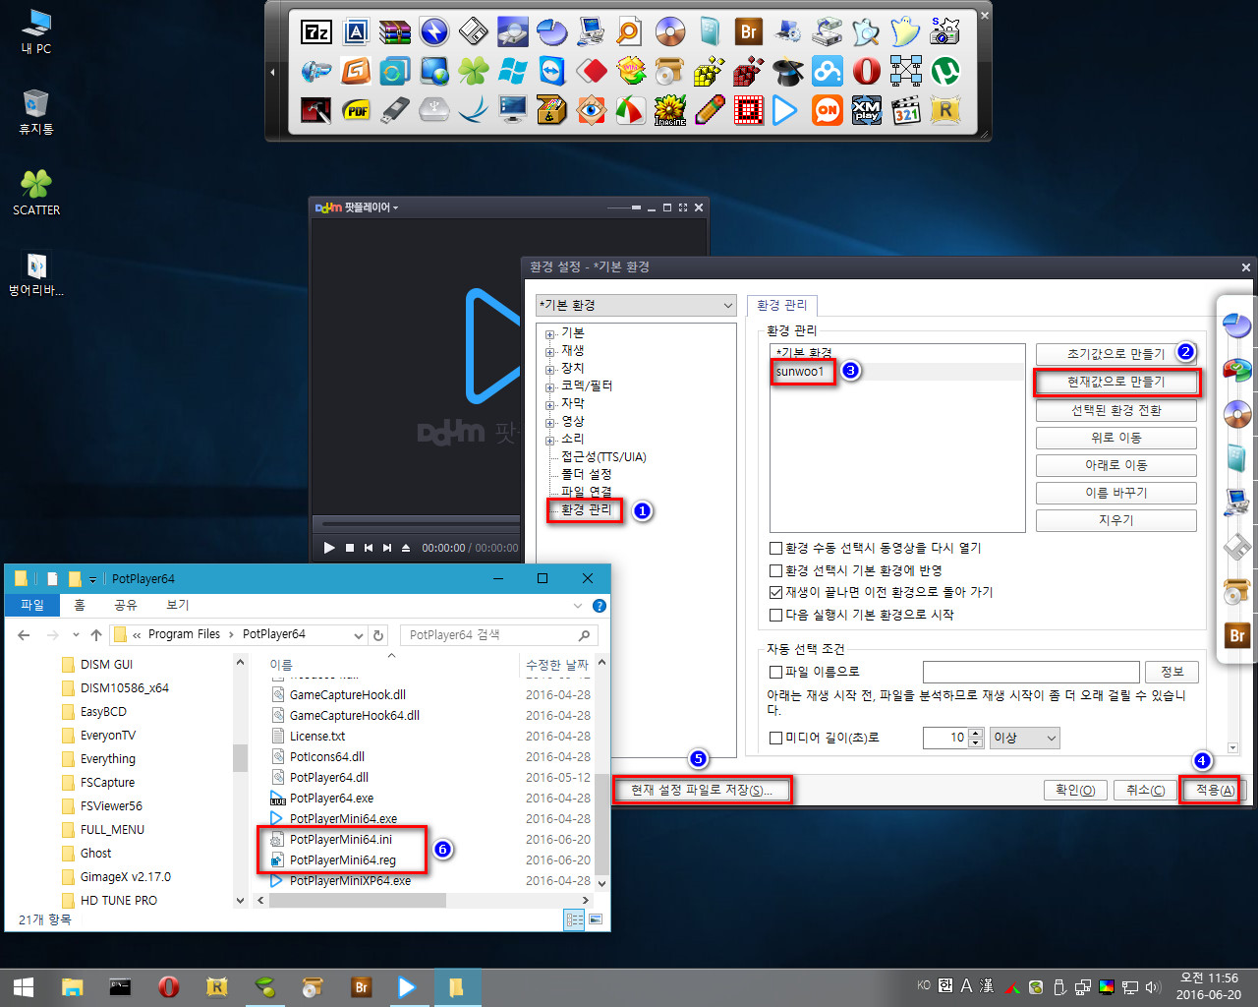The image size is (1258, 1007).
Task: Expand the 코덱/필터 tree node
Action: (550, 387)
